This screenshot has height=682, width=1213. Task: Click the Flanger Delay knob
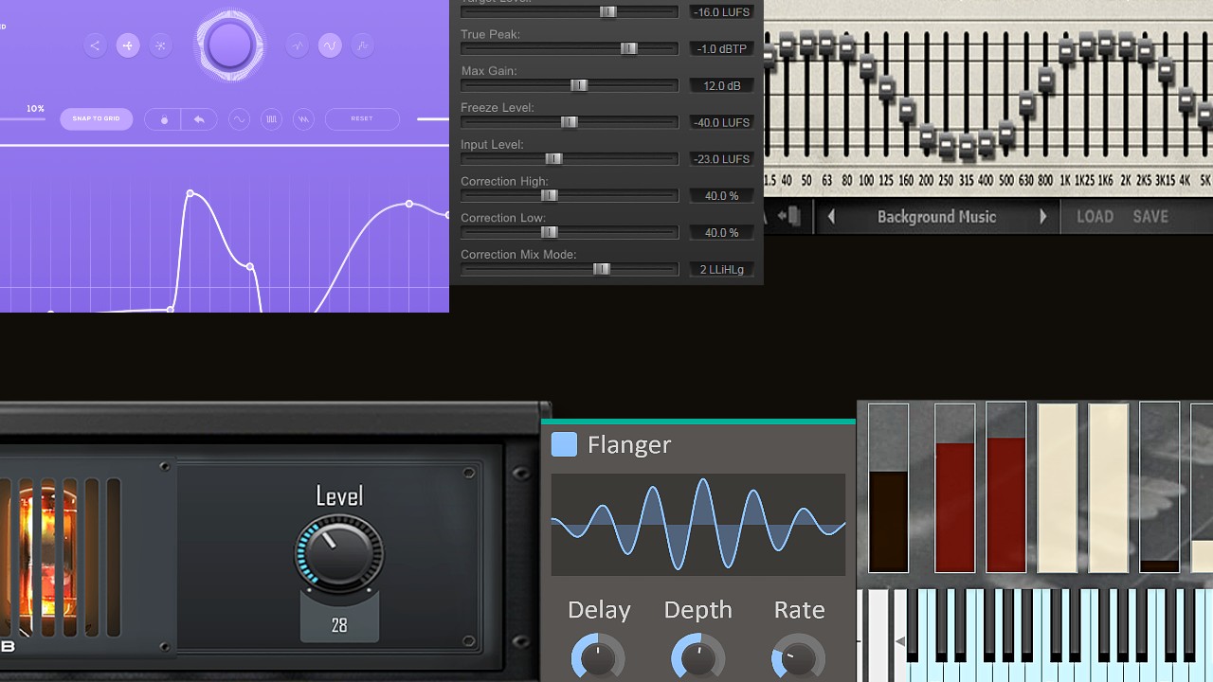pyautogui.click(x=598, y=656)
